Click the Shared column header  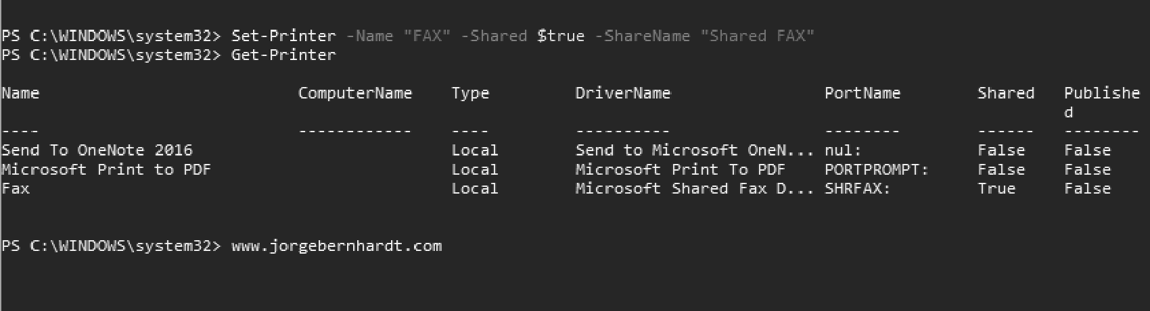click(x=1005, y=93)
